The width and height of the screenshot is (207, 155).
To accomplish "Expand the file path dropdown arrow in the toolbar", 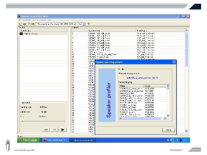I will [84, 24].
